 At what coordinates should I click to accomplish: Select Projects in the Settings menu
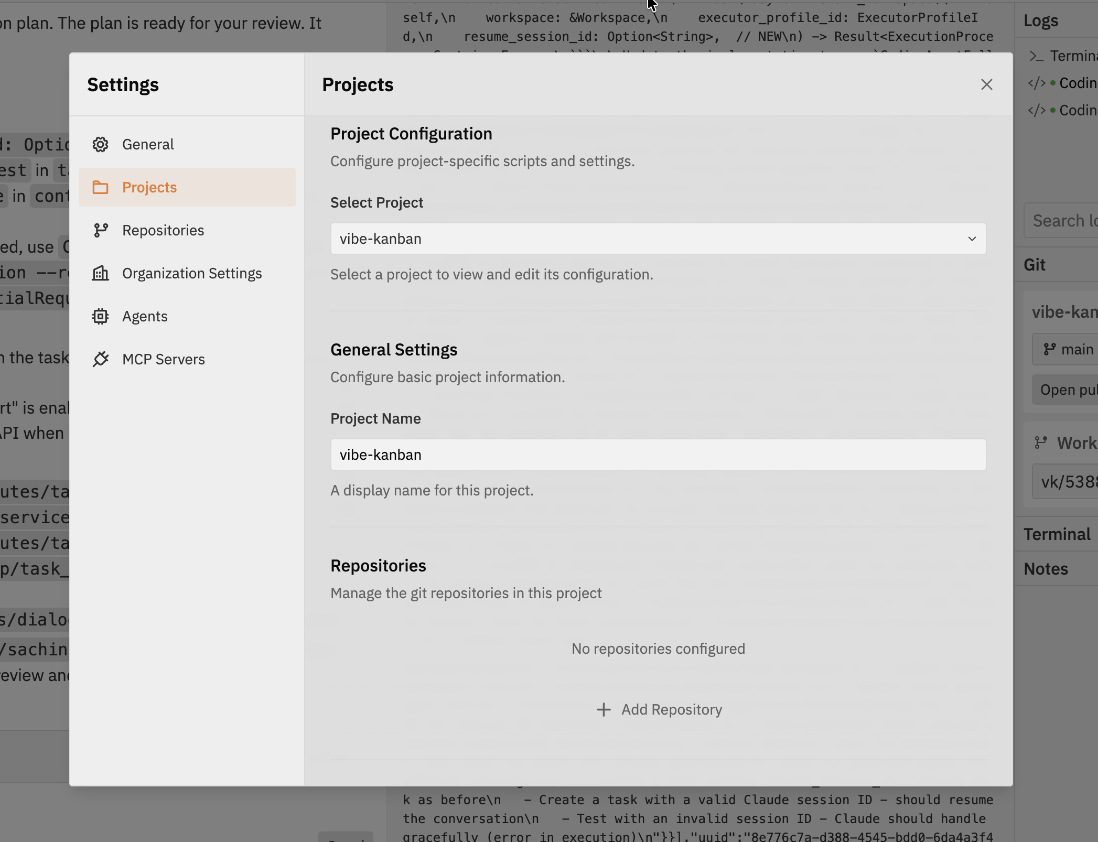149,187
